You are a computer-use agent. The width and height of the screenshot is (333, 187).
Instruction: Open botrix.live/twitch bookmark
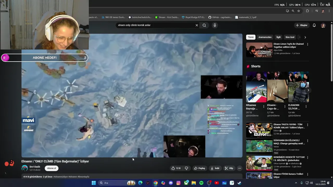pos(140,17)
